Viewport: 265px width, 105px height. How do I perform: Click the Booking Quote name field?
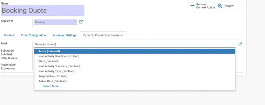pyautogui.click(x=43, y=11)
